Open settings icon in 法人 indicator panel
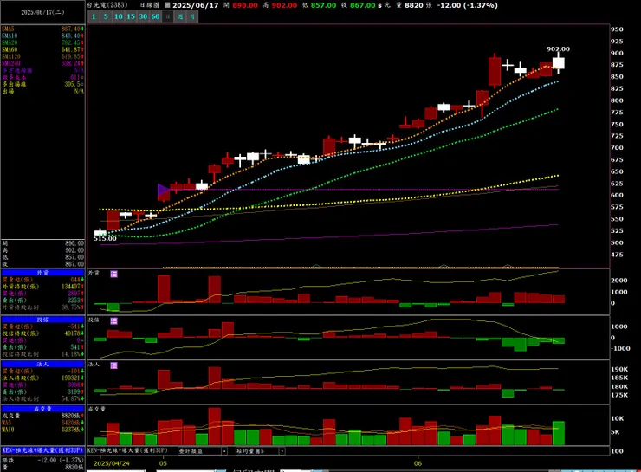Image resolution: width=641 pixels, height=472 pixels. (x=114, y=365)
